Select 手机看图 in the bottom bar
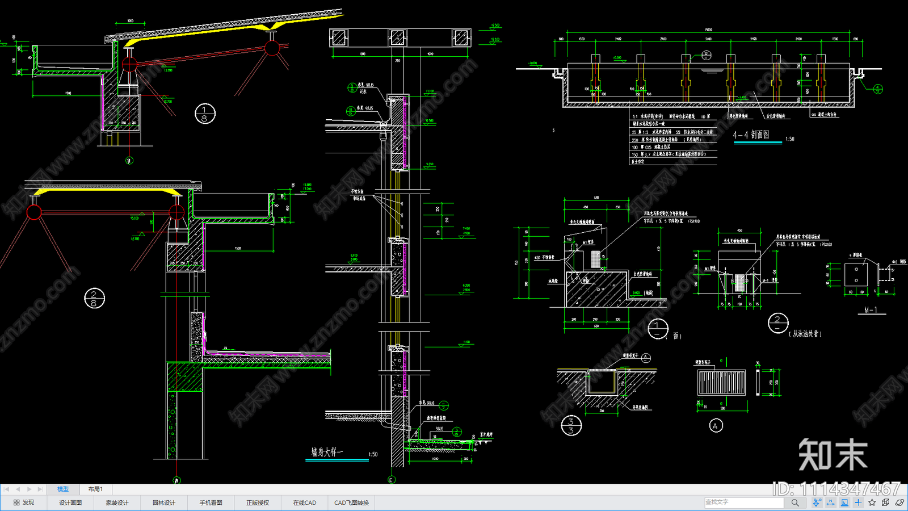This screenshot has width=908, height=511. pyautogui.click(x=211, y=502)
